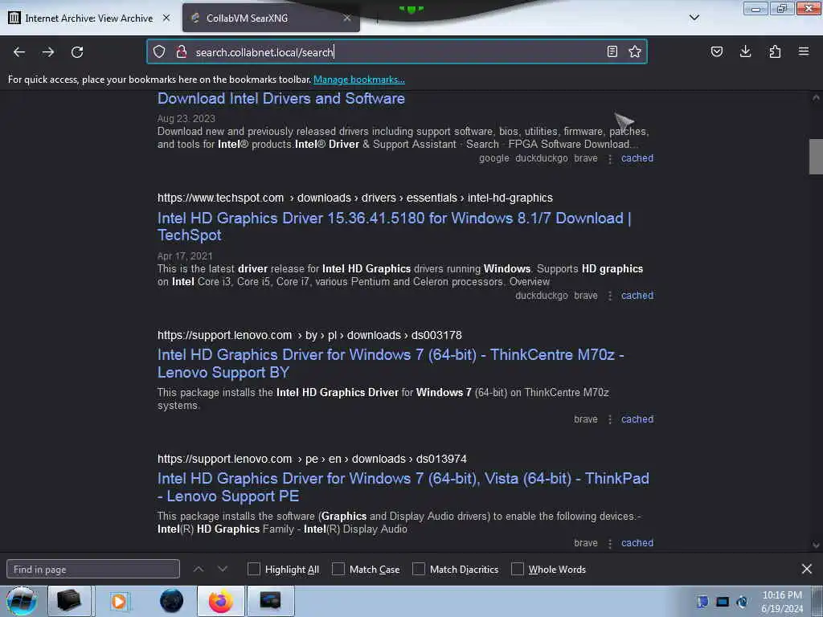Select the Firefox taskbar icon
The width and height of the screenshot is (823, 617).
click(220, 601)
